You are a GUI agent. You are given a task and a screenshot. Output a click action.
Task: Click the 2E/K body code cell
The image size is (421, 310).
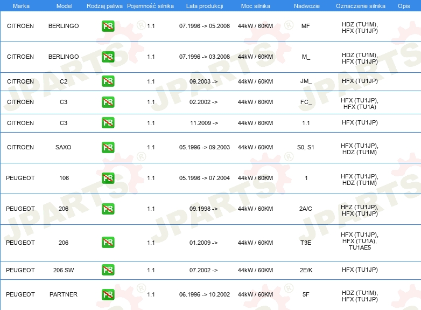[x=306, y=270]
